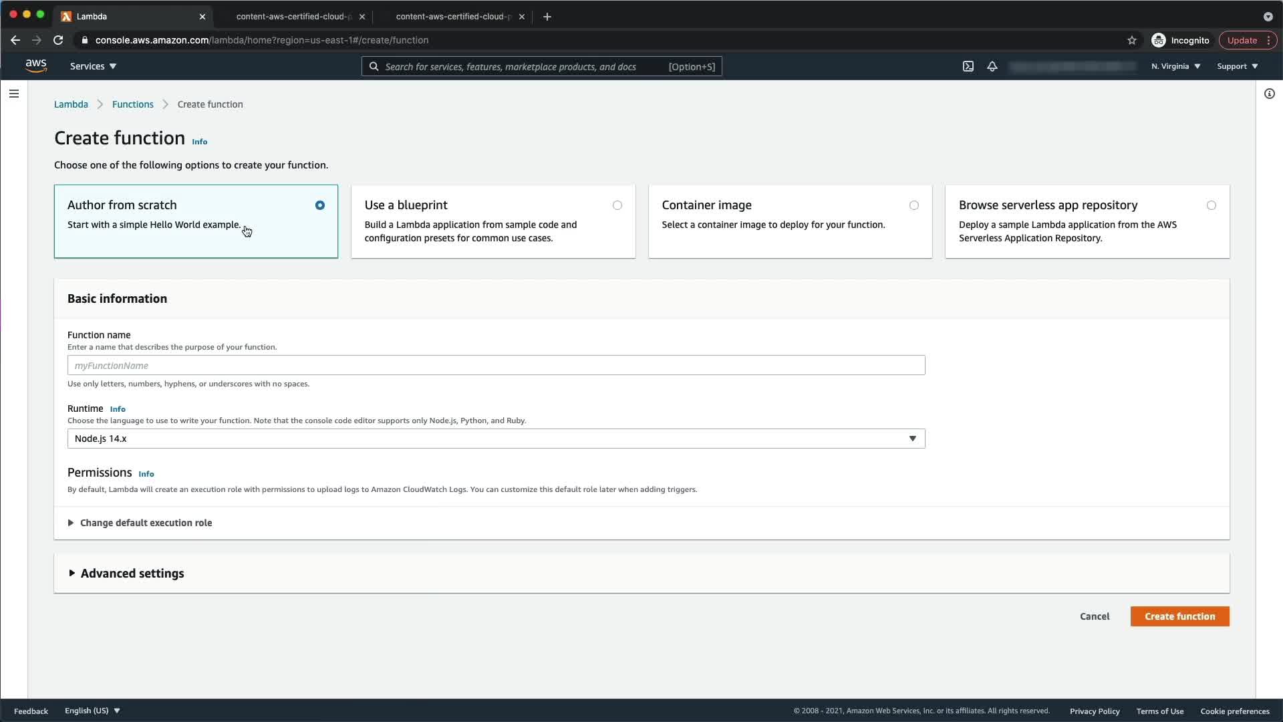Viewport: 1283px width, 722px height.
Task: Select the Container image option
Action: [x=913, y=205]
